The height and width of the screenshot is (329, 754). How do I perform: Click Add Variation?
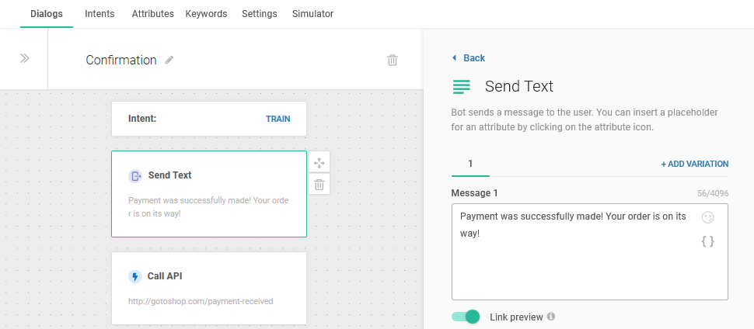pos(694,164)
